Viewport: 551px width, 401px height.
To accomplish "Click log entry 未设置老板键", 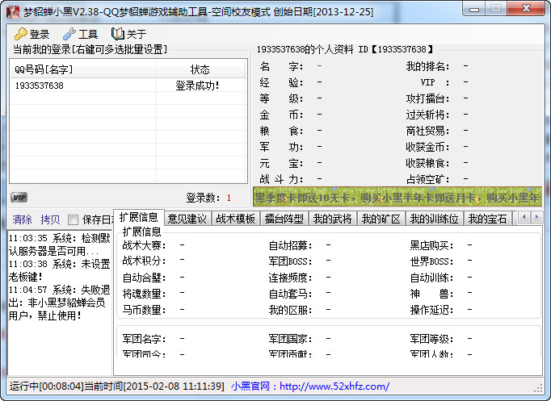I will click(x=59, y=270).
